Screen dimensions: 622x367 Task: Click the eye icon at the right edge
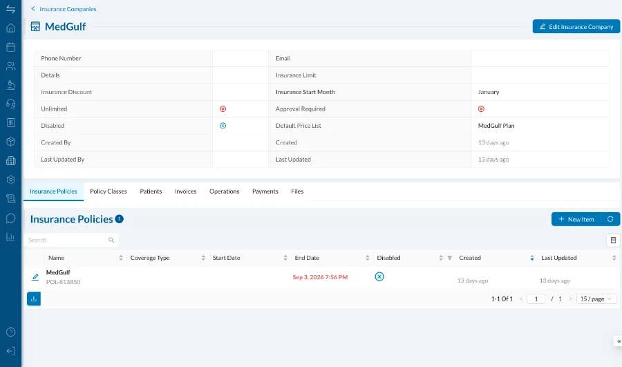point(619,341)
